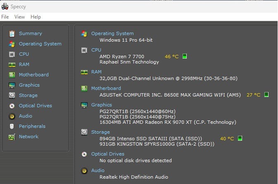Open the File menu
The height and width of the screenshot is (184, 278).
(x=5, y=17)
